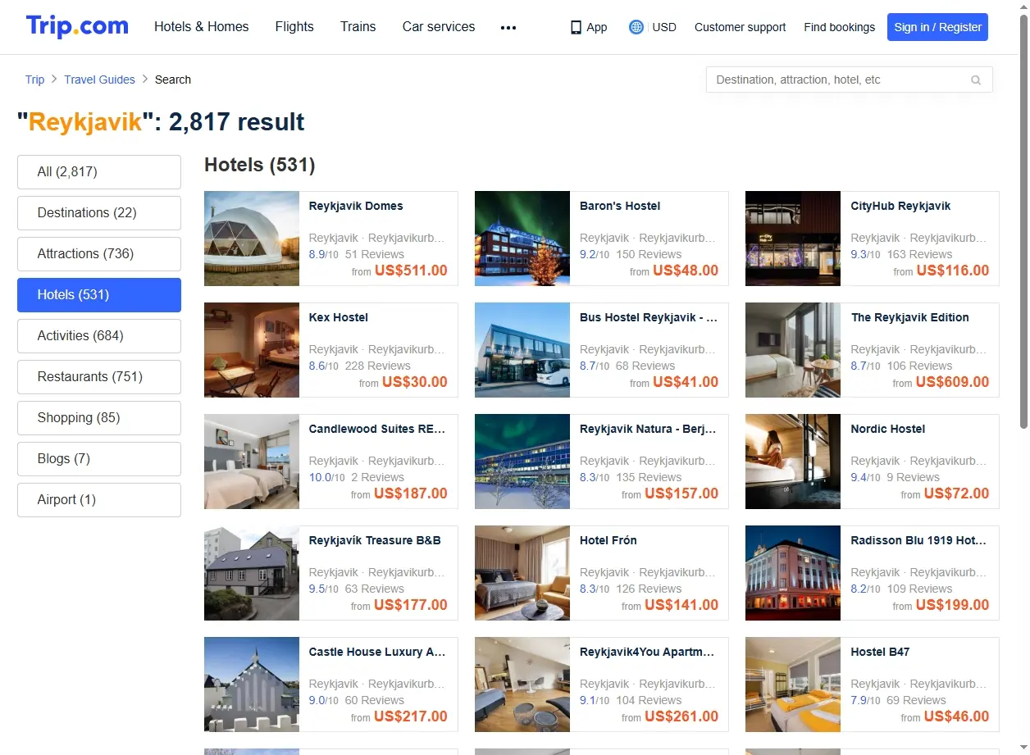Click the Baron's Hostel title
Screen dimensions: 1030x755
pyautogui.click(x=620, y=206)
